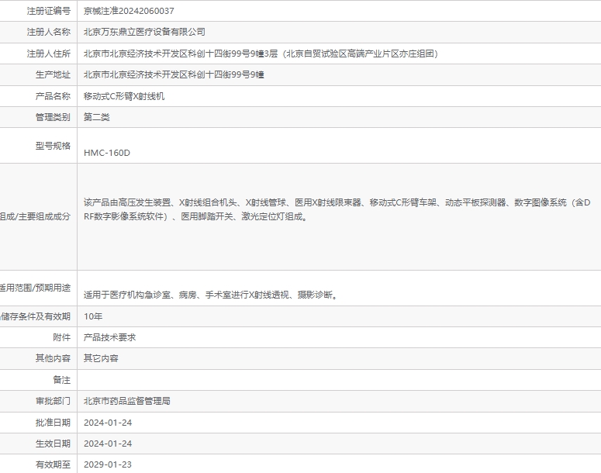Image resolution: width=601 pixels, height=473 pixels.
Task: Select effective date 2024-01-24 in 生效日期 row
Action: pyautogui.click(x=108, y=444)
